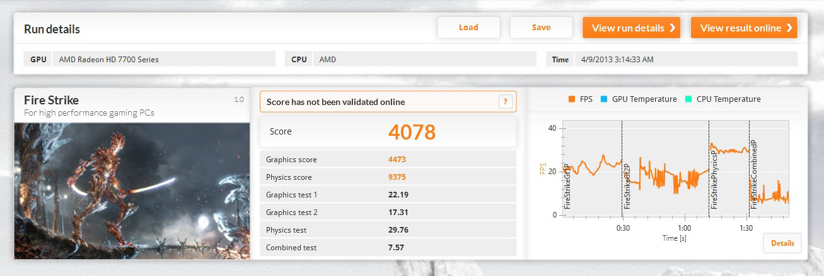The width and height of the screenshot is (824, 276).
Task: Select the GPU field AMD Radeon HD 7700 Series
Action: [164, 59]
